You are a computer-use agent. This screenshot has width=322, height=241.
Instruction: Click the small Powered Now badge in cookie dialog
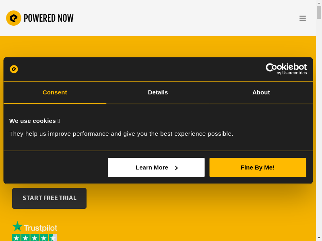click(14, 69)
